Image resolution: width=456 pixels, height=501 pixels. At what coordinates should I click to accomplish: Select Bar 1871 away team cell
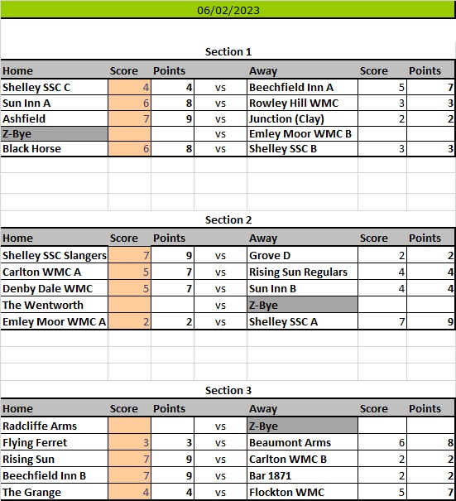302,475
